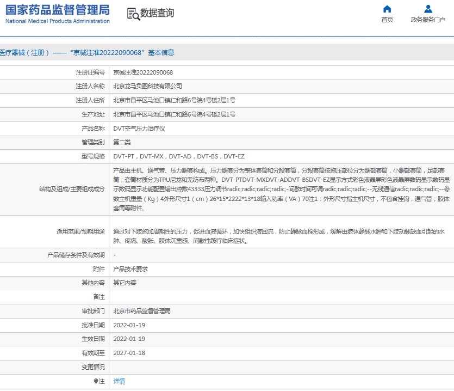Click the 首页 text link

click(x=387, y=20)
